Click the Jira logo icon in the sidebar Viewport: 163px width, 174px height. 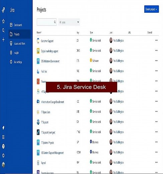[3, 10]
